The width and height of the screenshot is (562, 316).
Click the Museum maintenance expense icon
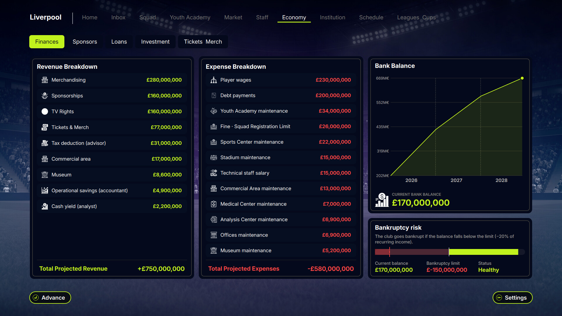pyautogui.click(x=214, y=250)
